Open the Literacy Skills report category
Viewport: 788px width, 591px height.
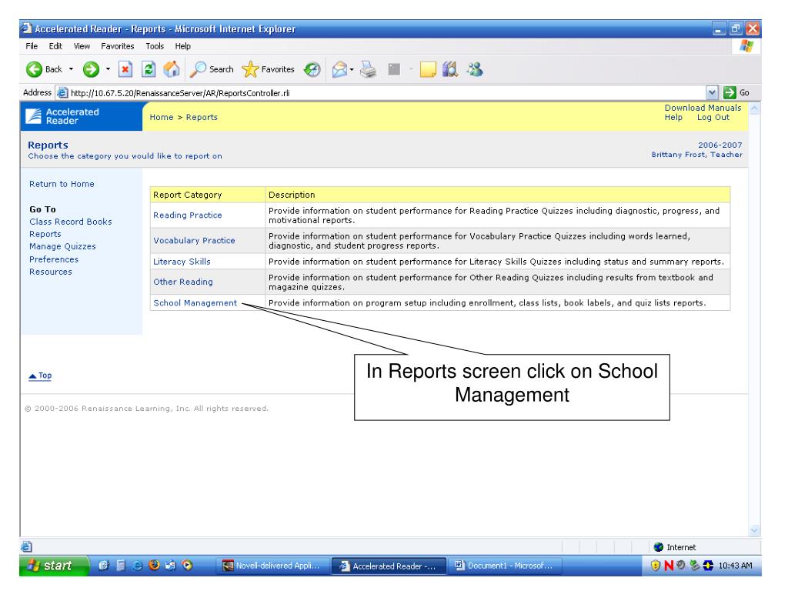(182, 262)
